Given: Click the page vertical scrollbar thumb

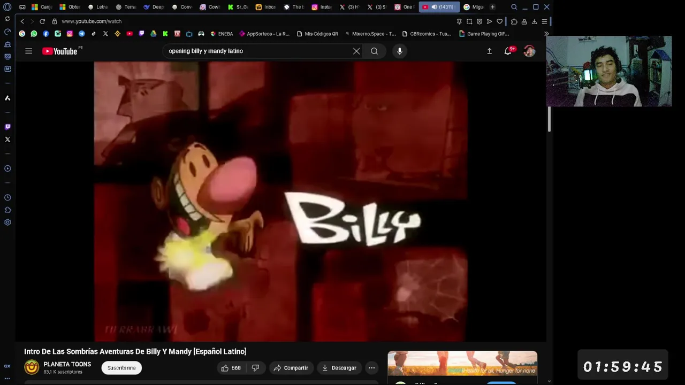Looking at the screenshot, I should pyautogui.click(x=549, y=119).
